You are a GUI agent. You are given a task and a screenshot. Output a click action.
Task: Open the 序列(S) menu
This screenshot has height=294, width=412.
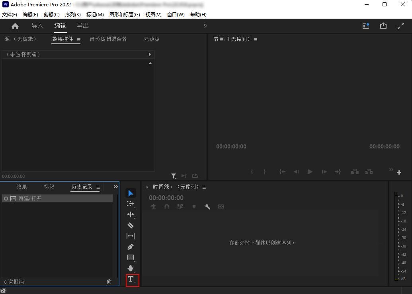coord(73,15)
